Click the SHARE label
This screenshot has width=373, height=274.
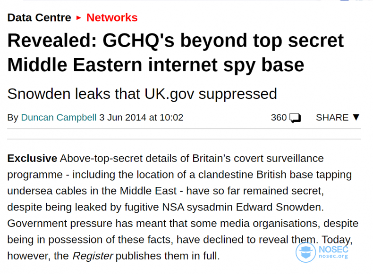tap(332, 117)
